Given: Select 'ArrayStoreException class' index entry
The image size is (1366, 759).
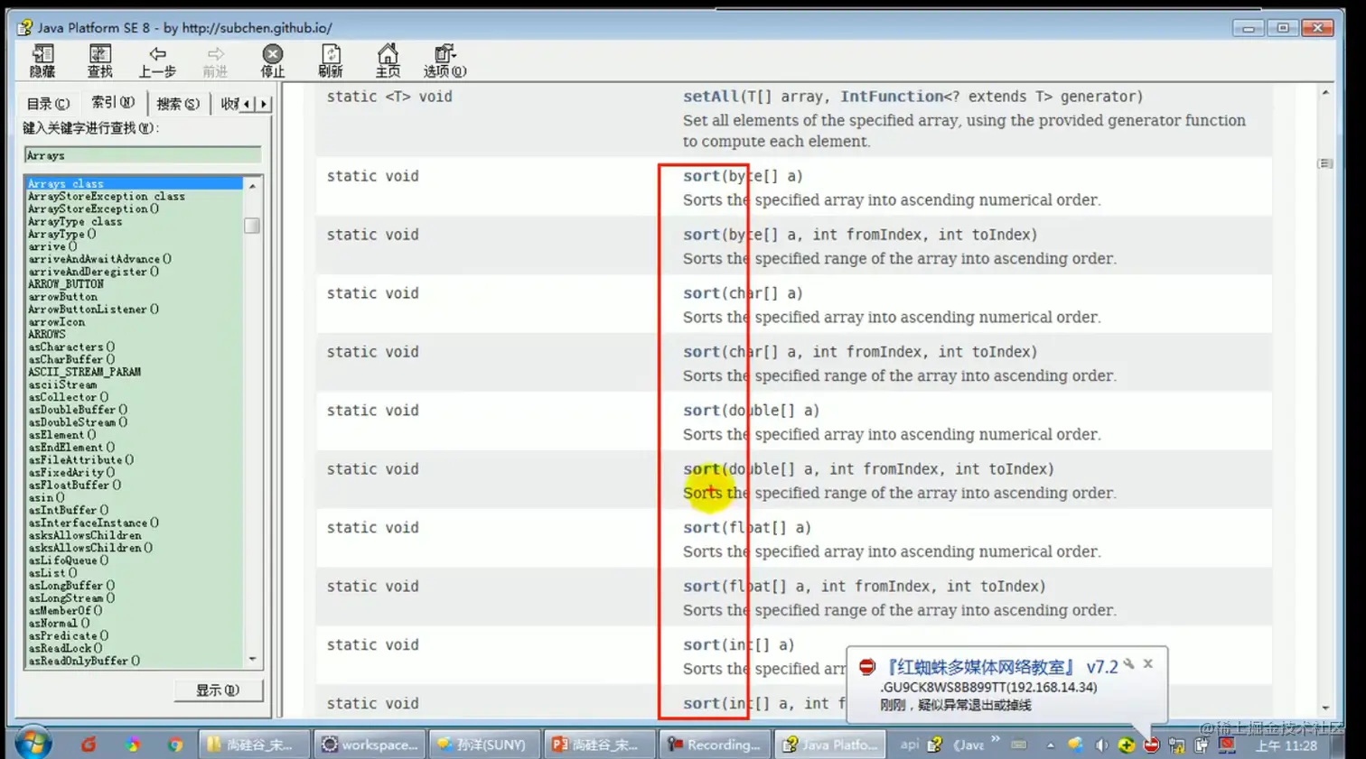Looking at the screenshot, I should coord(106,196).
